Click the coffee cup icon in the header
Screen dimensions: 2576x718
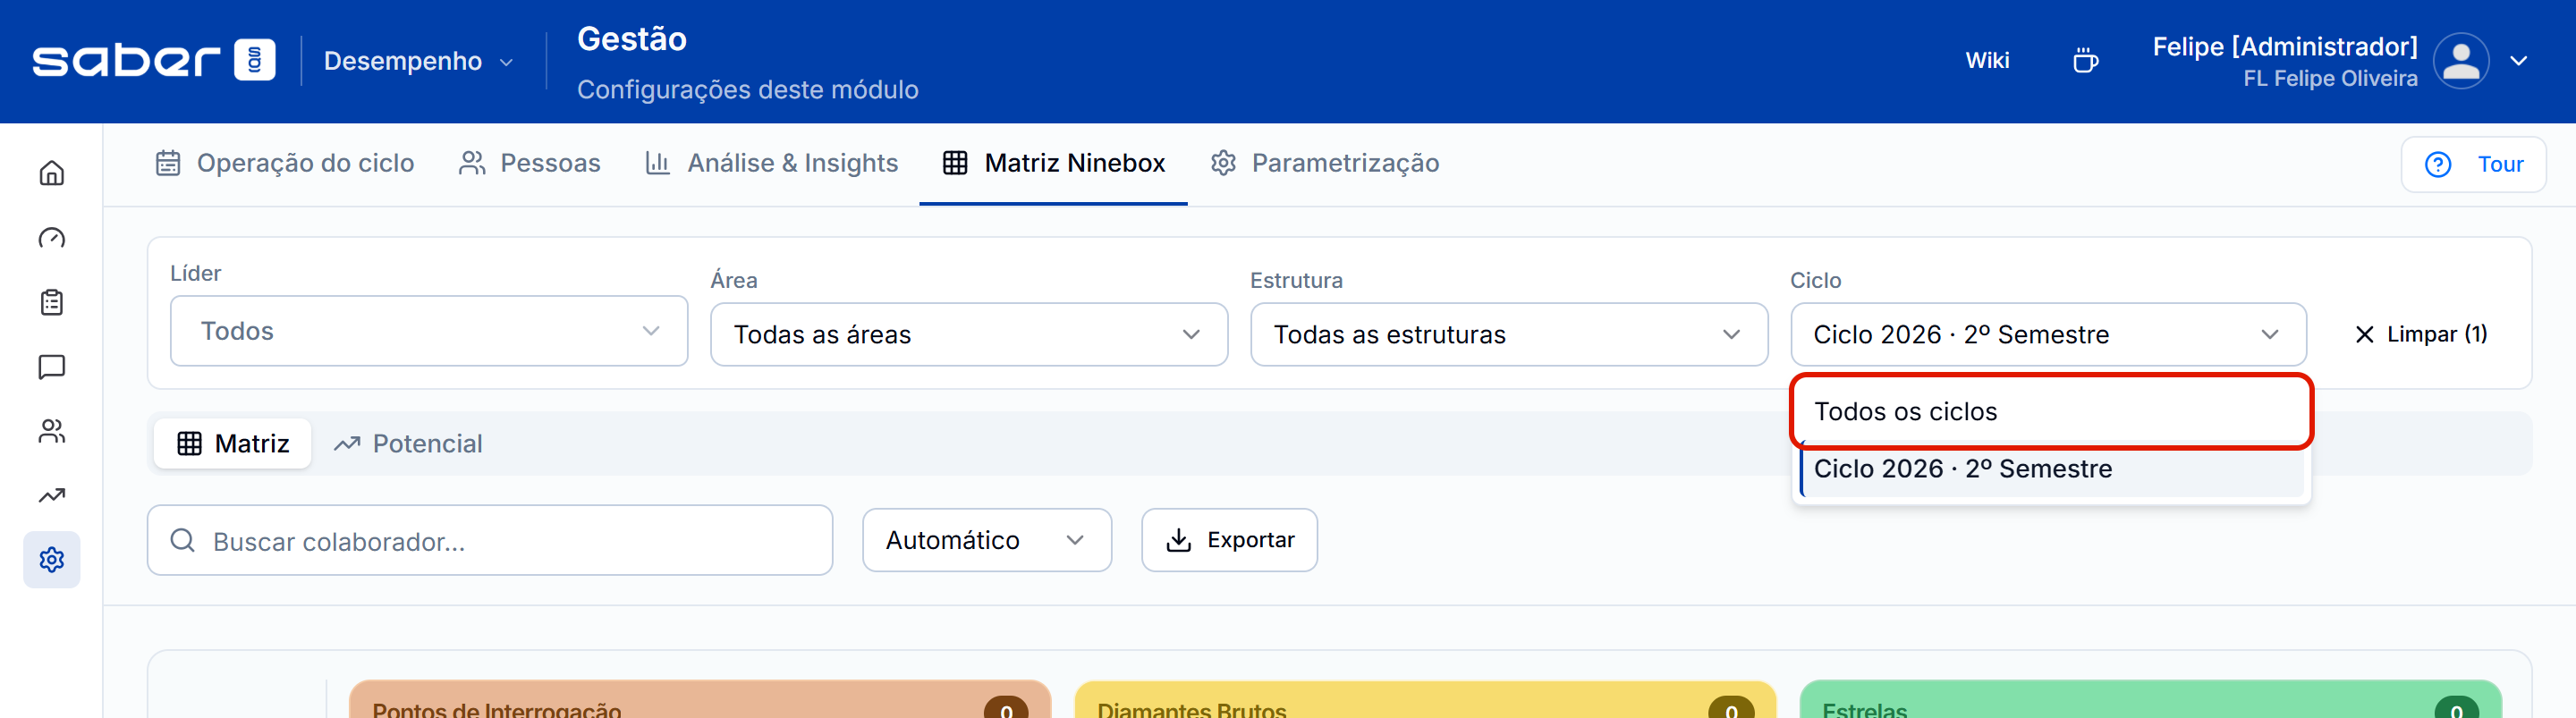(x=2085, y=60)
